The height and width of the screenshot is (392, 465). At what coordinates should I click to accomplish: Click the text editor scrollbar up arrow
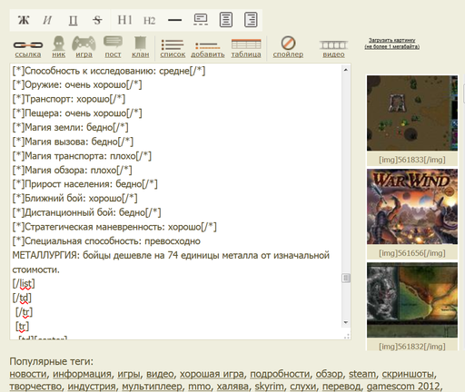tap(346, 70)
